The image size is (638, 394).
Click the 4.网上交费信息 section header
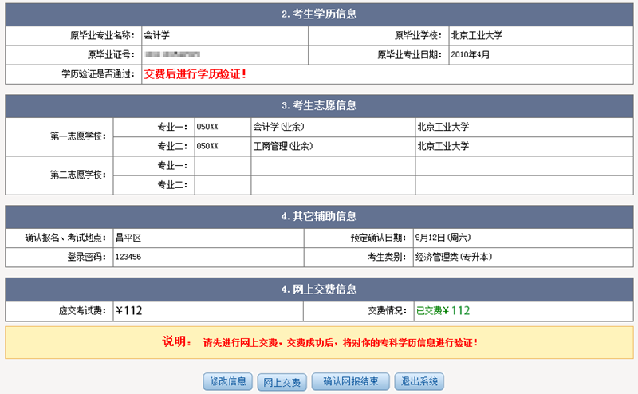(319, 289)
